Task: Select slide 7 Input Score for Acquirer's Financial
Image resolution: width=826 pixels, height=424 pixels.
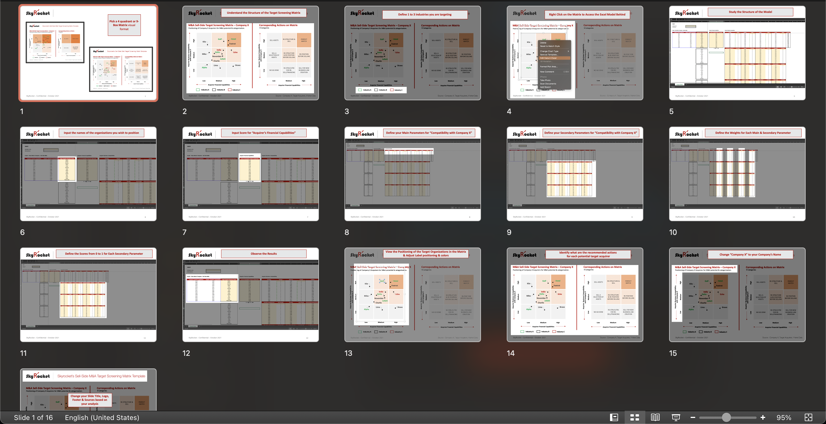Action: pos(250,174)
